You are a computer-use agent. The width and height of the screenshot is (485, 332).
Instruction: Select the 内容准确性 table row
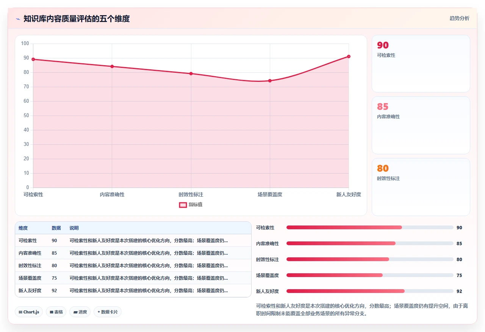coord(133,253)
